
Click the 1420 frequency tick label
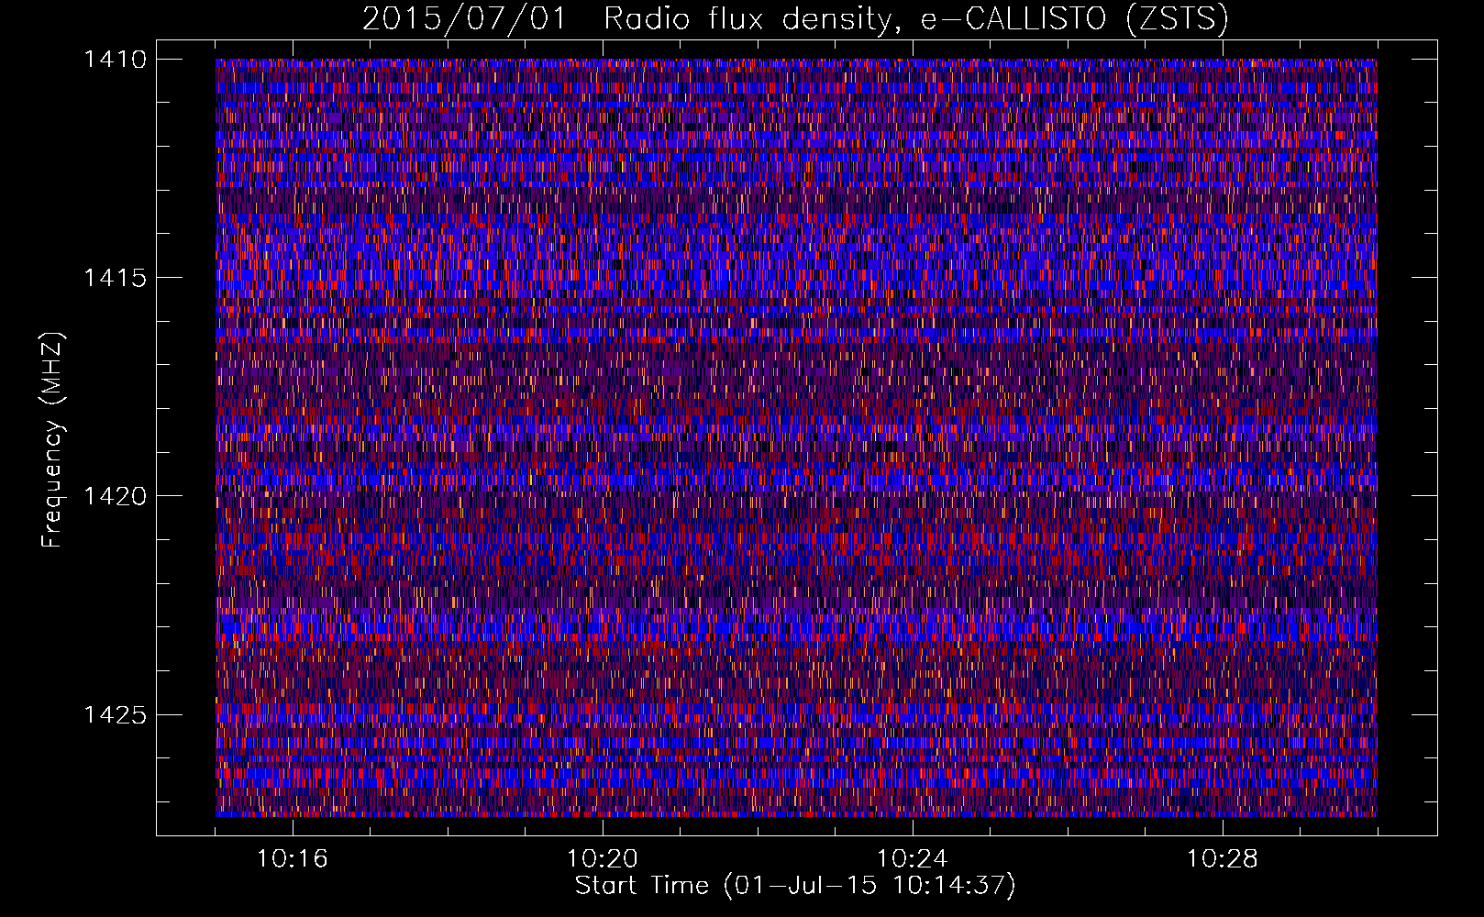pos(115,496)
